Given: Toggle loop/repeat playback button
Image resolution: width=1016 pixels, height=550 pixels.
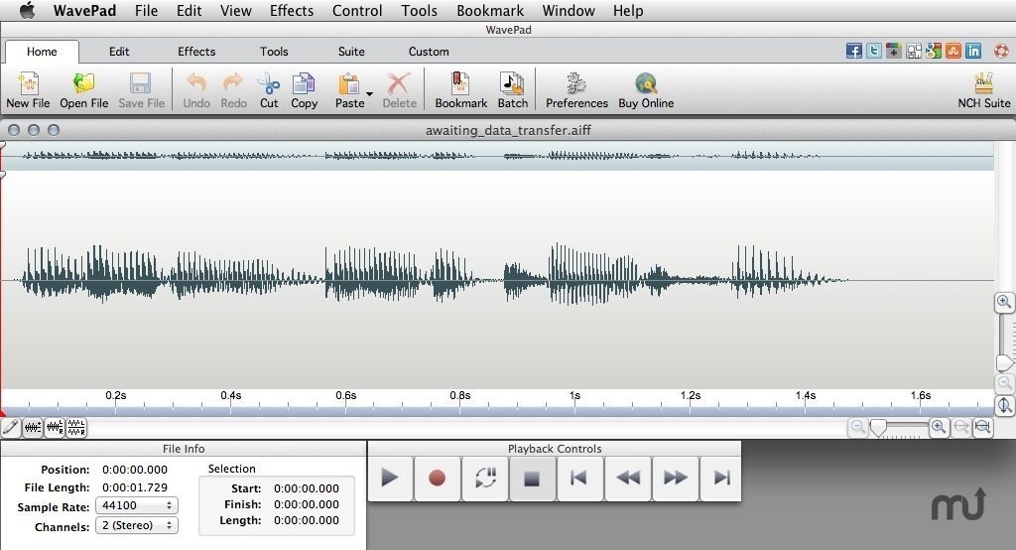Looking at the screenshot, I should 485,478.
